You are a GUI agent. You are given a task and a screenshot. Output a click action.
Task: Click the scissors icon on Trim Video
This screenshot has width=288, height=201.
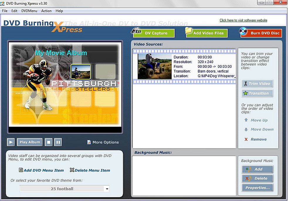click(x=245, y=83)
